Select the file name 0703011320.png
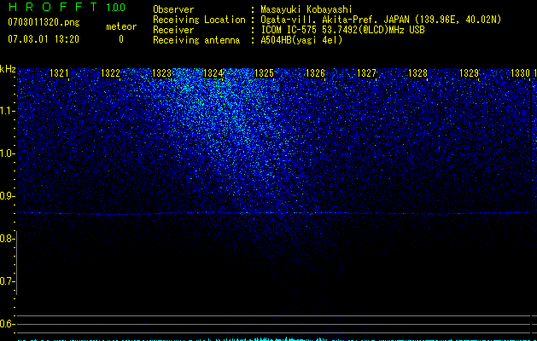This screenshot has width=537, height=341. (x=44, y=22)
